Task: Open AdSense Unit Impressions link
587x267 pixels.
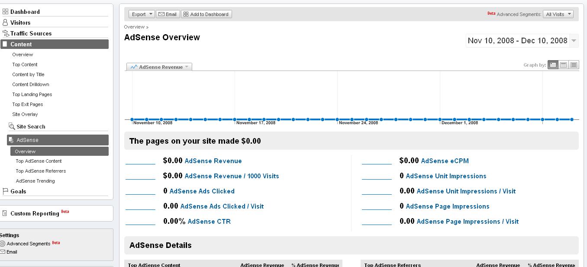Action: [x=446, y=176]
